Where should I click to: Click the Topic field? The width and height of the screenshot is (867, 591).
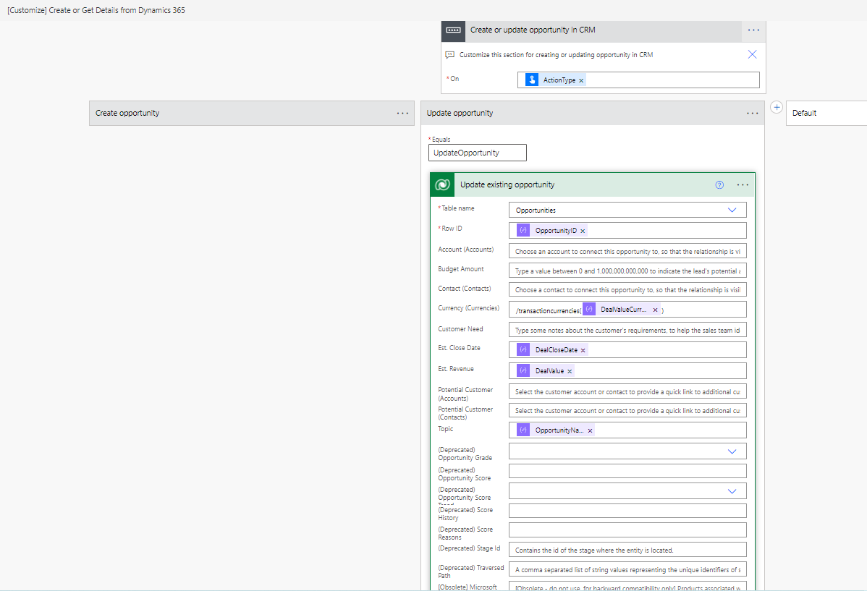coord(627,430)
